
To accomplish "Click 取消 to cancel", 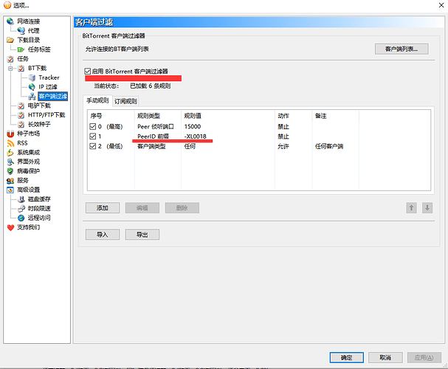I will point(385,357).
